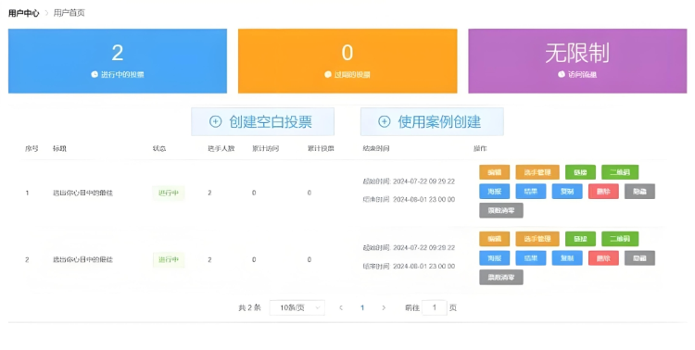This screenshot has height=350, width=695.
Task: Click the 选手人数 value 2 in row 1
Action: [209, 193]
